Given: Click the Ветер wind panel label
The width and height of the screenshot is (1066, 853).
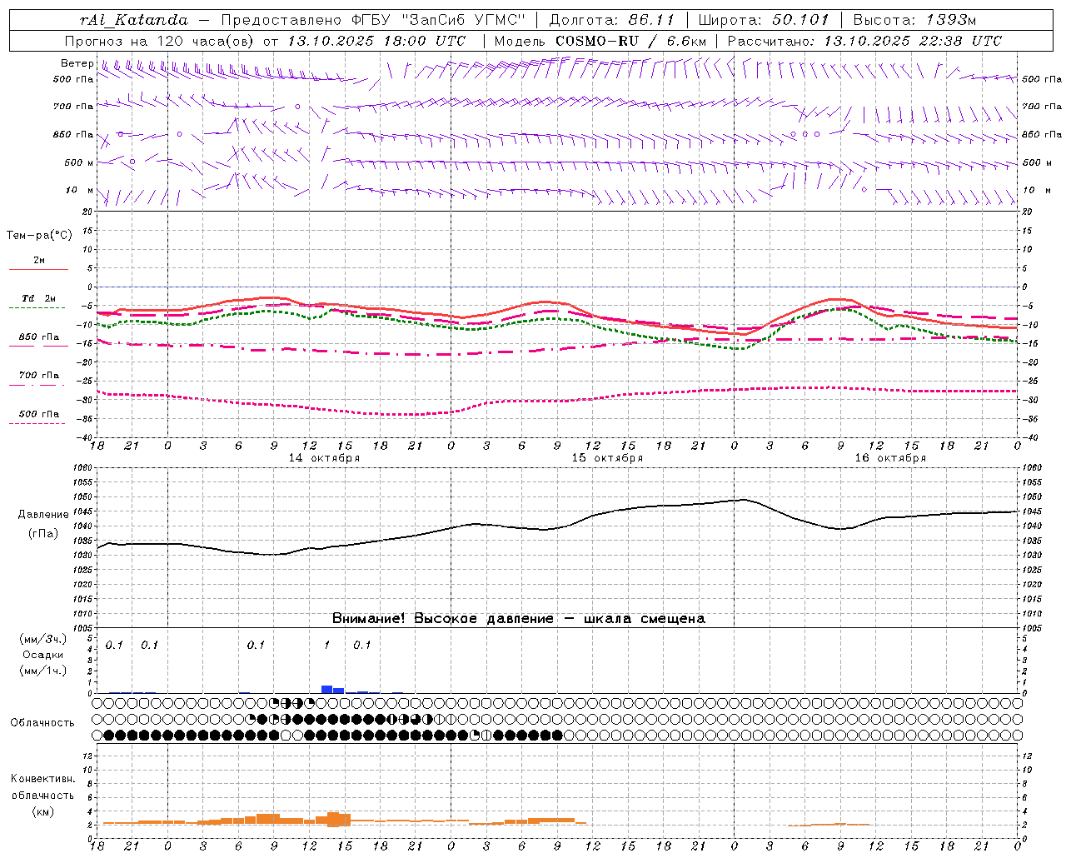Looking at the screenshot, I should click(x=77, y=62).
